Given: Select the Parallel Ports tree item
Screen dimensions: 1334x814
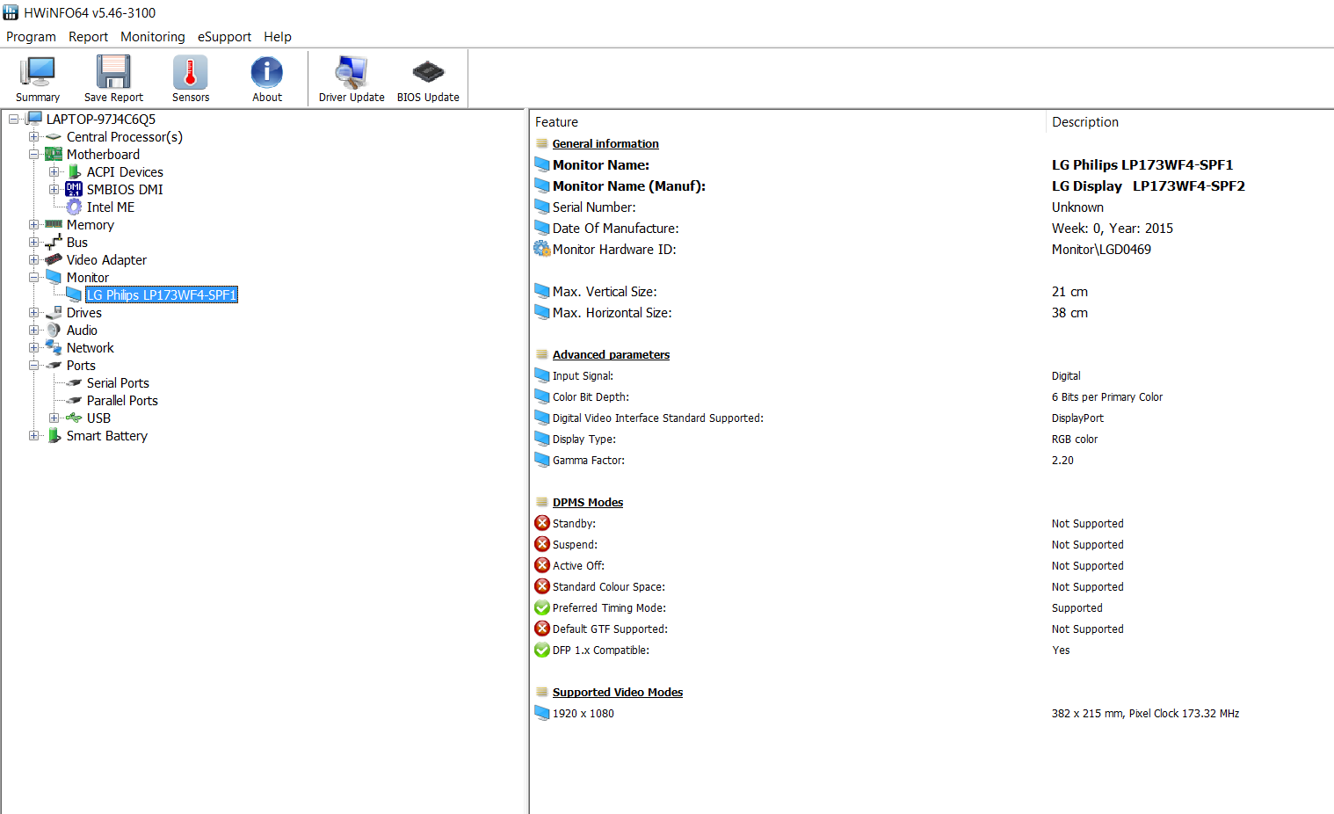Looking at the screenshot, I should point(122,400).
